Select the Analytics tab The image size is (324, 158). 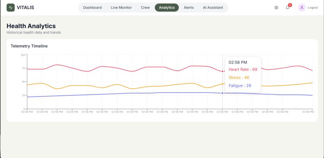click(167, 8)
